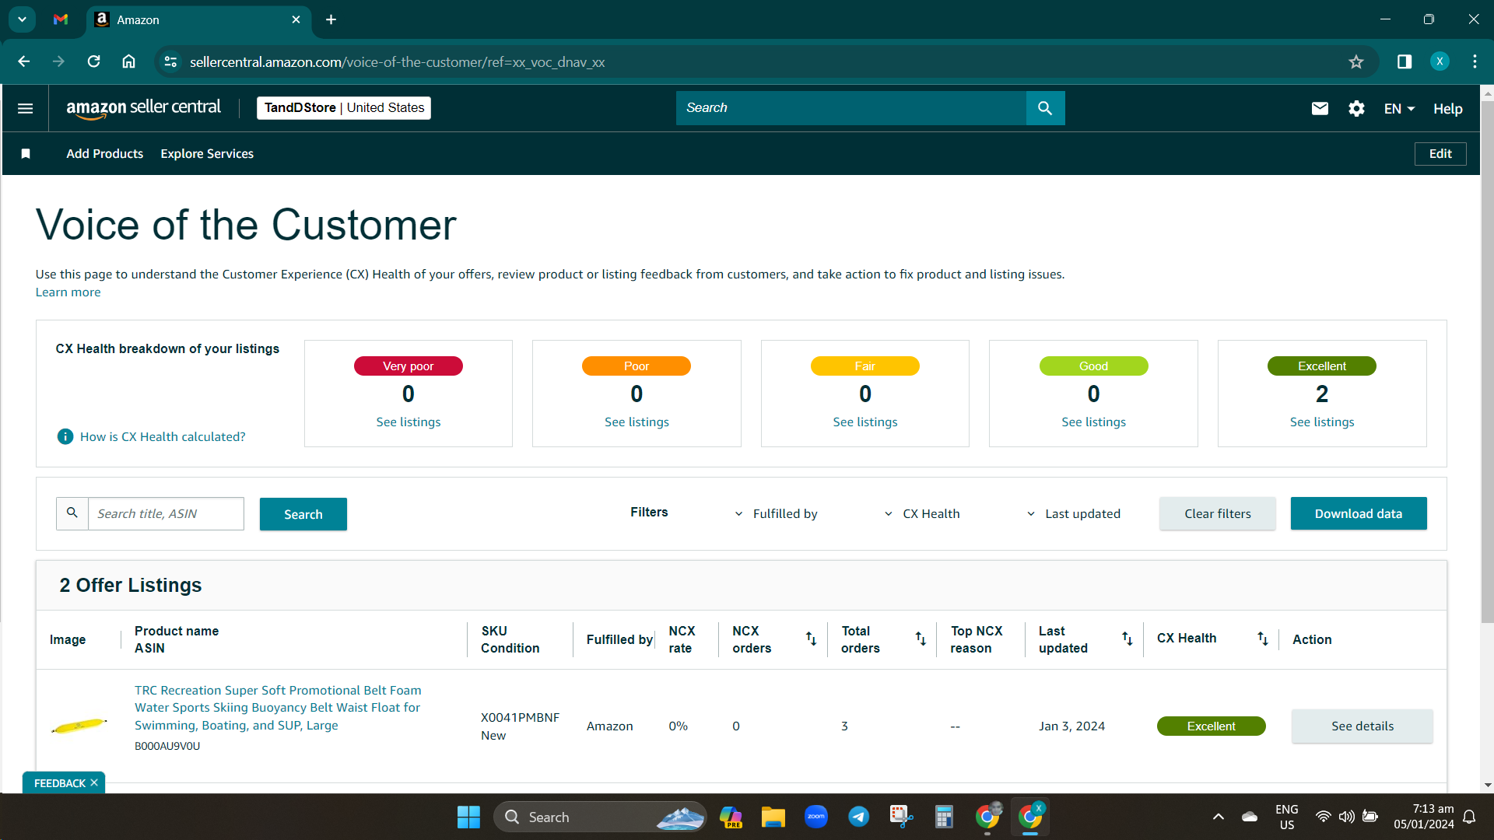Click the Download data button
The image size is (1494, 840).
coord(1358,513)
